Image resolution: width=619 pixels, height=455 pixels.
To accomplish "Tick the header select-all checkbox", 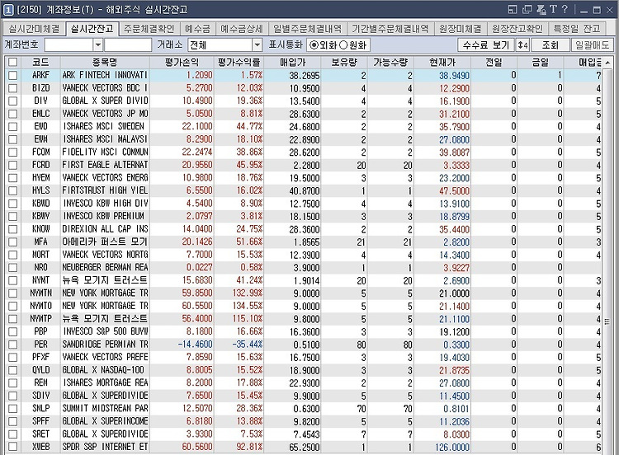I will [x=13, y=62].
